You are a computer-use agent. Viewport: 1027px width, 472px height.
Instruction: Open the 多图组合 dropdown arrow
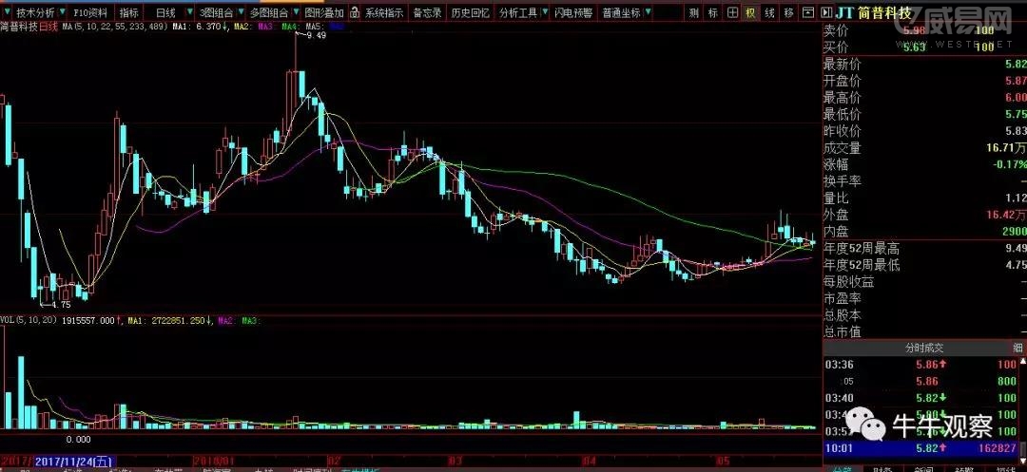point(242,13)
